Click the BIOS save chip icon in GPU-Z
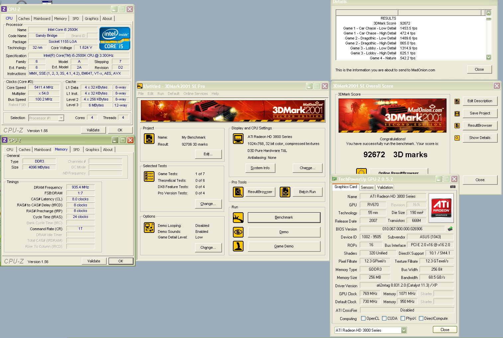Image resolution: width=503 pixels, height=338 pixels. coord(450,229)
